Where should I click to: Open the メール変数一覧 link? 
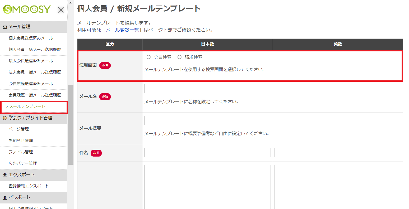pos(122,30)
